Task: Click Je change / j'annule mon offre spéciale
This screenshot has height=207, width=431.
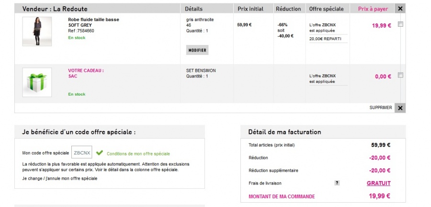Action: click(59, 178)
